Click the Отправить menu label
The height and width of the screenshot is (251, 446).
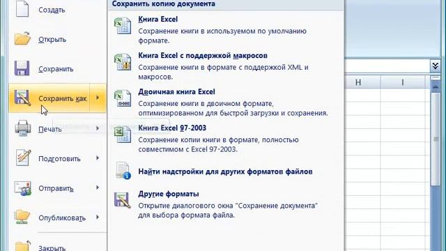[x=56, y=188]
